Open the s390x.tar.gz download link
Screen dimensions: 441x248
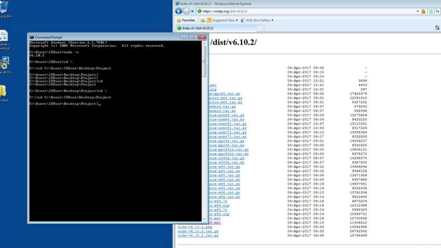(227, 158)
